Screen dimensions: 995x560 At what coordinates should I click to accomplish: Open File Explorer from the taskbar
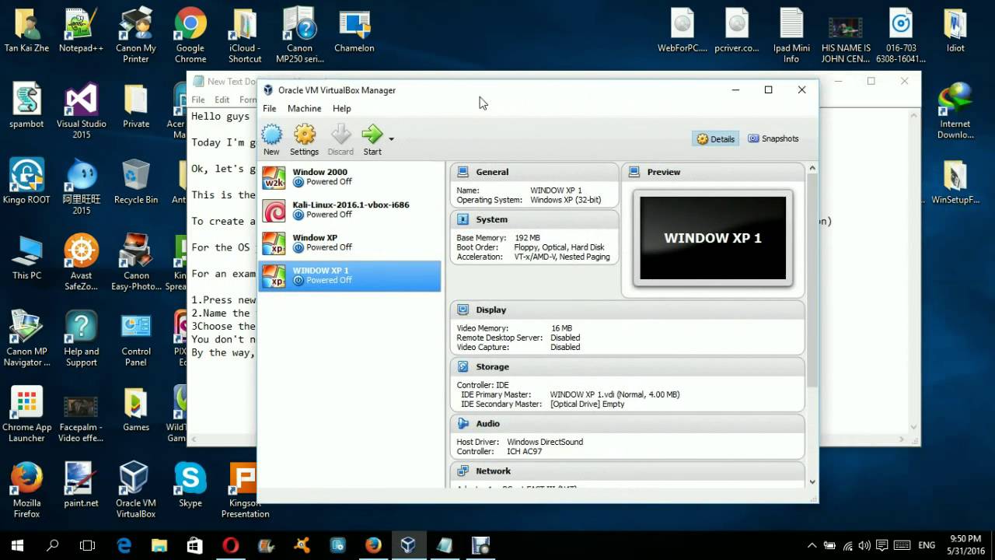pyautogui.click(x=159, y=545)
